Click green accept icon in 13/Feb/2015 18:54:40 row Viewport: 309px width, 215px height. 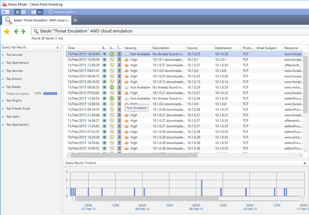point(112,54)
